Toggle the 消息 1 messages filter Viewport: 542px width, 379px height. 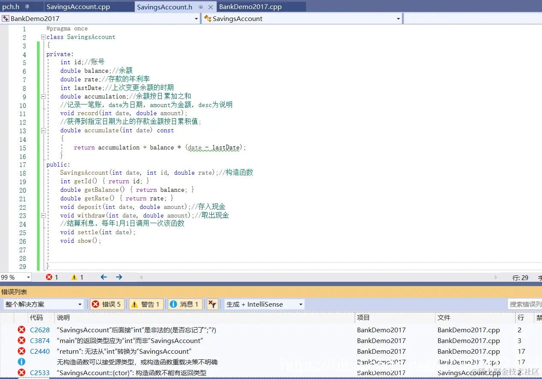[185, 304]
